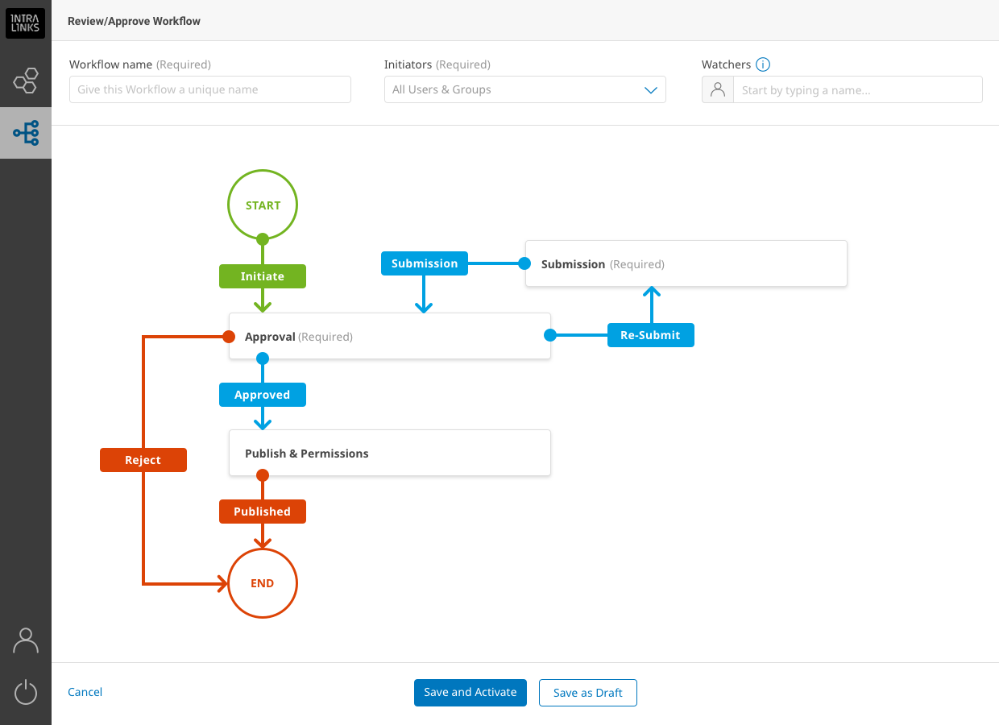The height and width of the screenshot is (725, 999).
Task: Click the power logout icon
Action: tap(26, 692)
